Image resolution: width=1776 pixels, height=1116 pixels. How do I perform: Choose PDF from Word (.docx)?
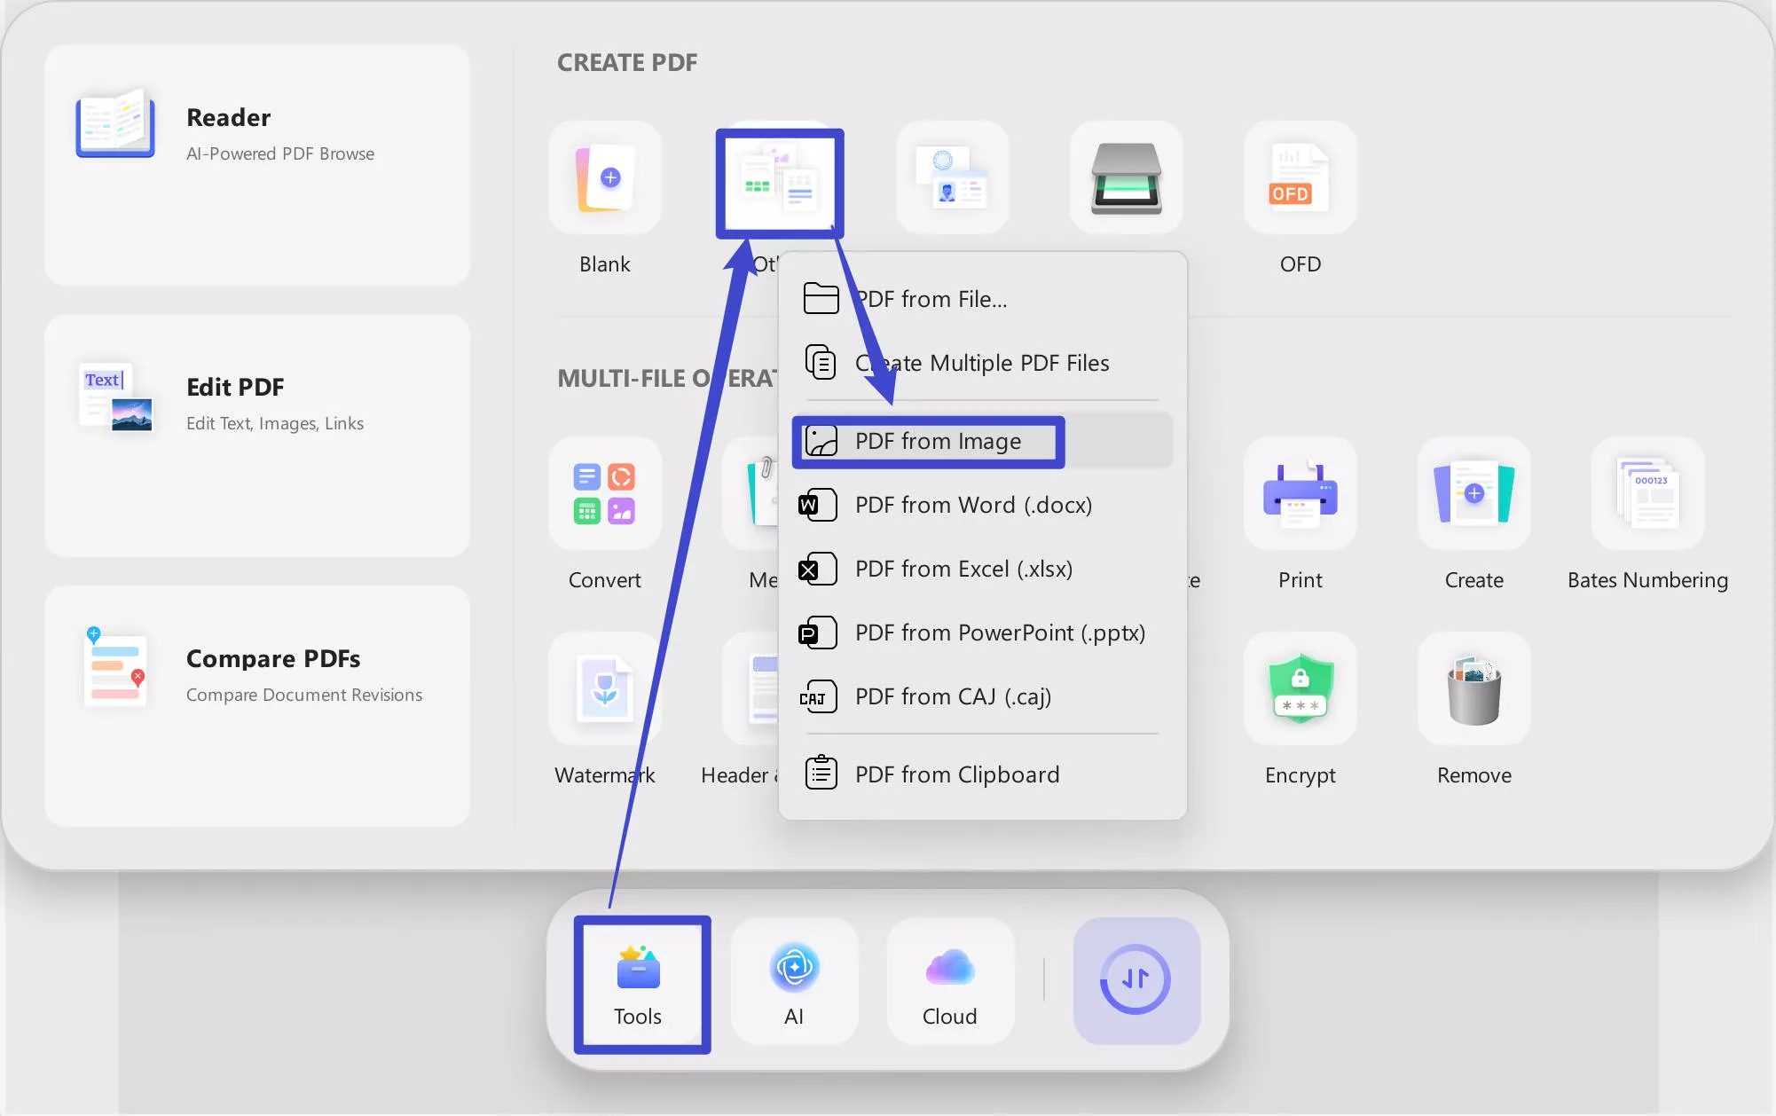coord(973,504)
